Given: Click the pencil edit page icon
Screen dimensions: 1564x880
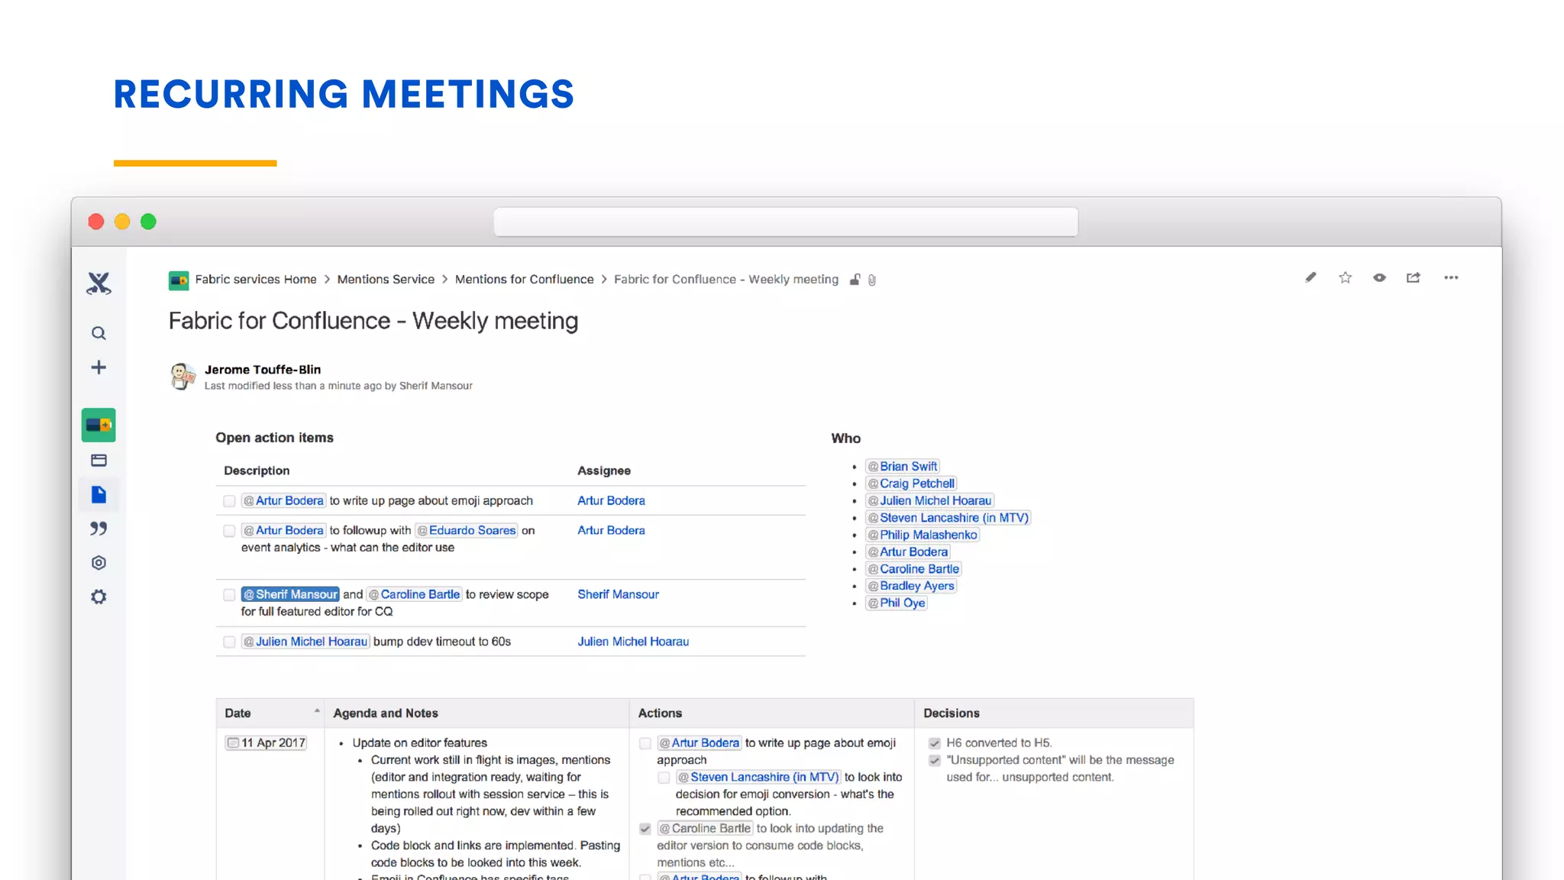Looking at the screenshot, I should click(1310, 277).
